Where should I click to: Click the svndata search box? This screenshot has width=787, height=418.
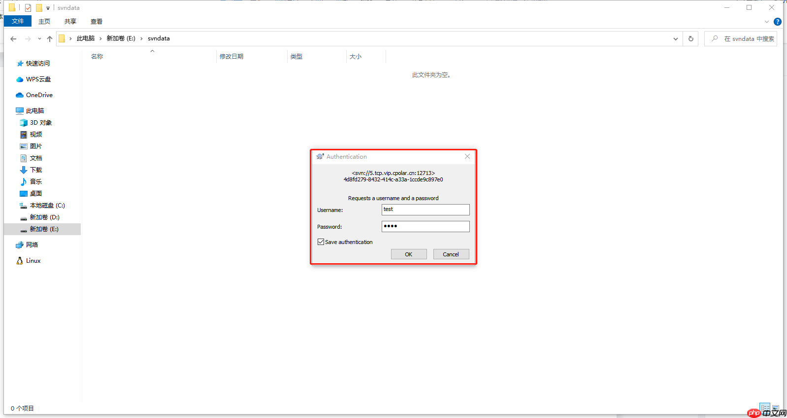(x=741, y=38)
